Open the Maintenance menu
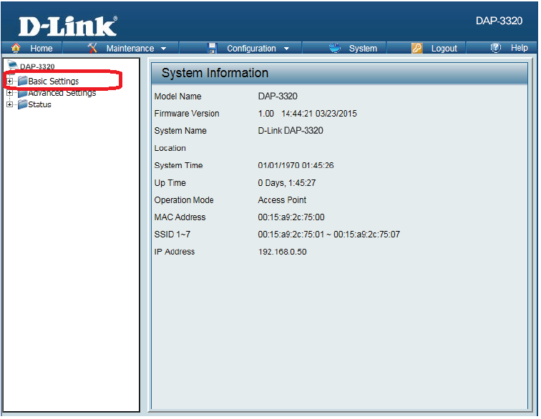 pyautogui.click(x=130, y=49)
